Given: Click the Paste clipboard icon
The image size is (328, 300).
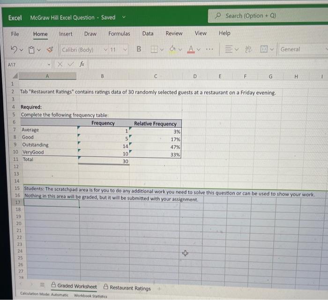Looking at the screenshot, I should [x=31, y=50].
